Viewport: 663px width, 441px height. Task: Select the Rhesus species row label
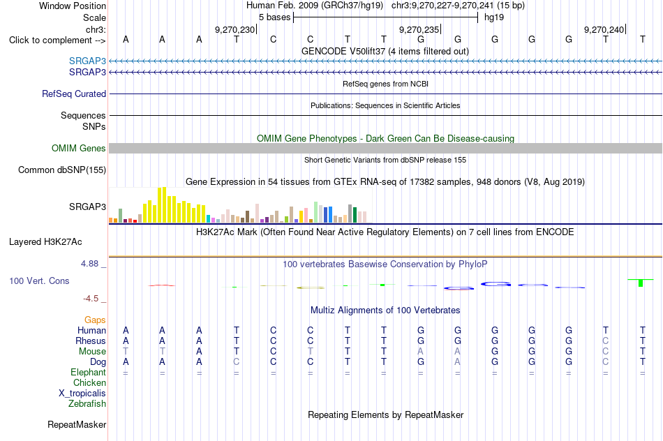coord(91,341)
